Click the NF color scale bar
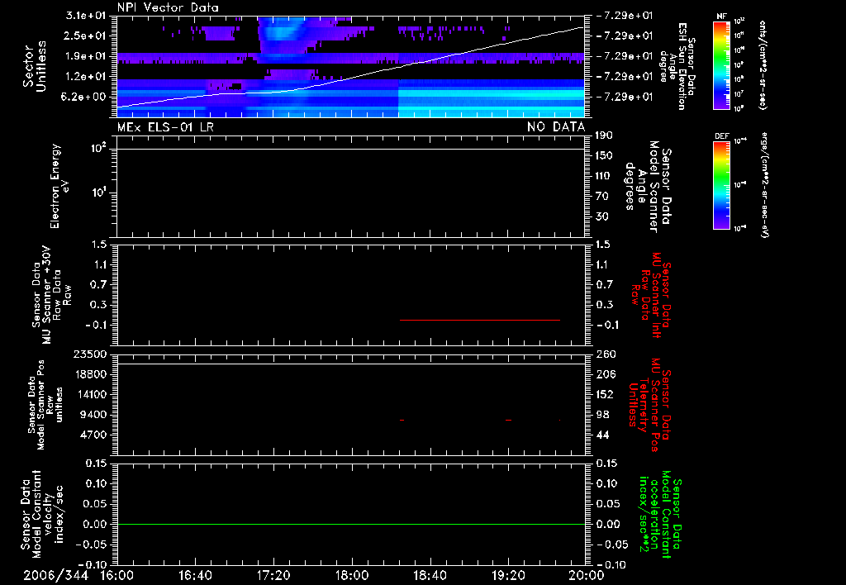This screenshot has width=846, height=585. (x=722, y=64)
